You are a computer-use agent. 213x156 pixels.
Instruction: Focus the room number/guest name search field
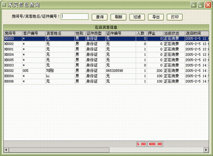pos(75,16)
